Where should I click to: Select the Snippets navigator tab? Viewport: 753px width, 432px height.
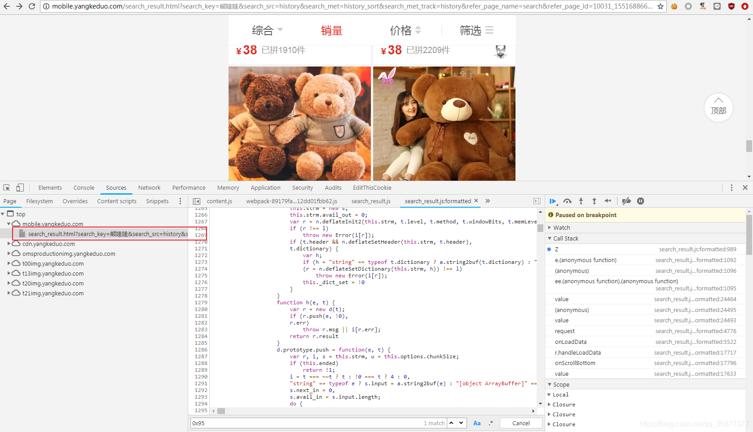coord(157,201)
